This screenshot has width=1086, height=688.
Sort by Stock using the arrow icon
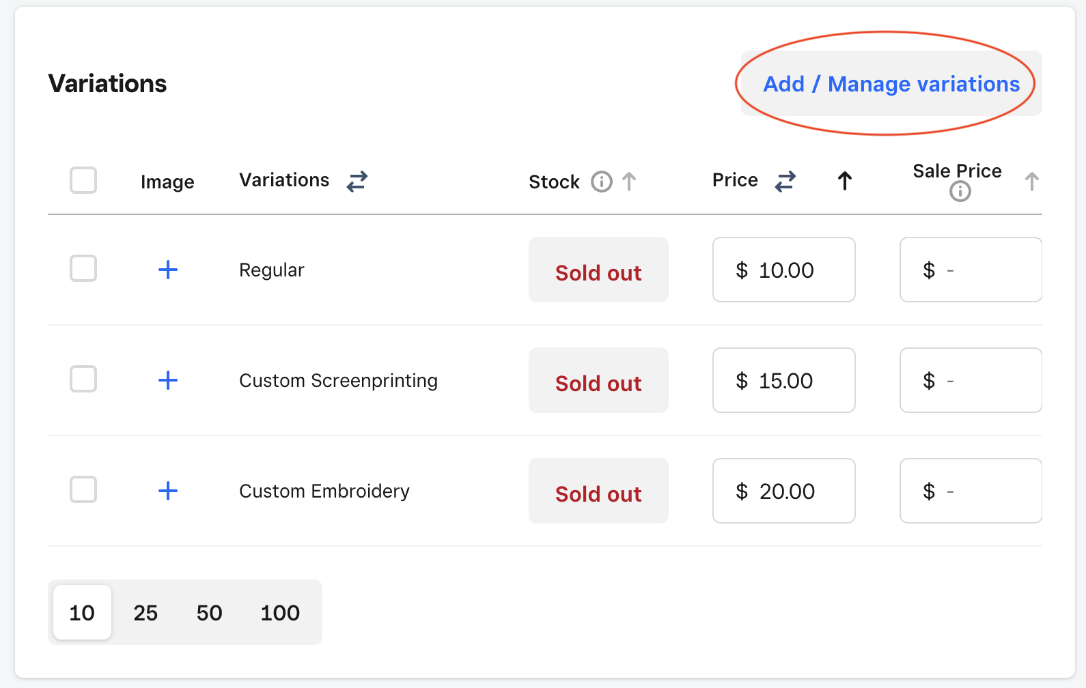click(x=629, y=182)
